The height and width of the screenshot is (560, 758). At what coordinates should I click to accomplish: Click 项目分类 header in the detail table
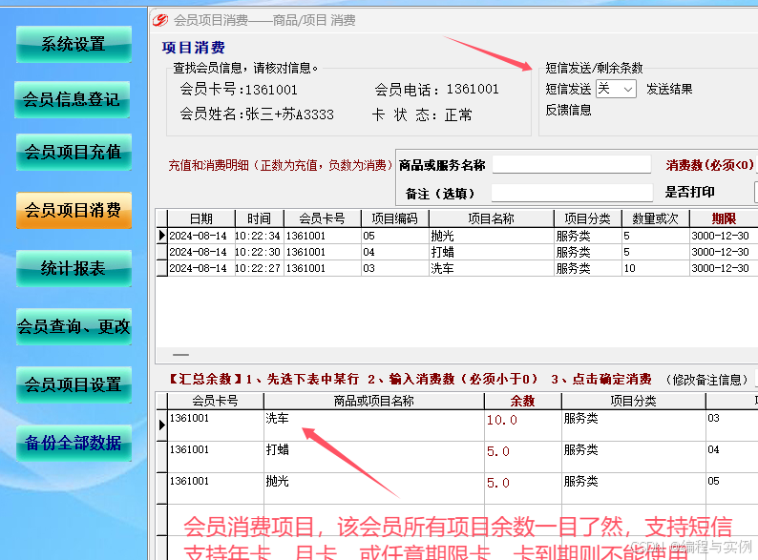tap(588, 218)
